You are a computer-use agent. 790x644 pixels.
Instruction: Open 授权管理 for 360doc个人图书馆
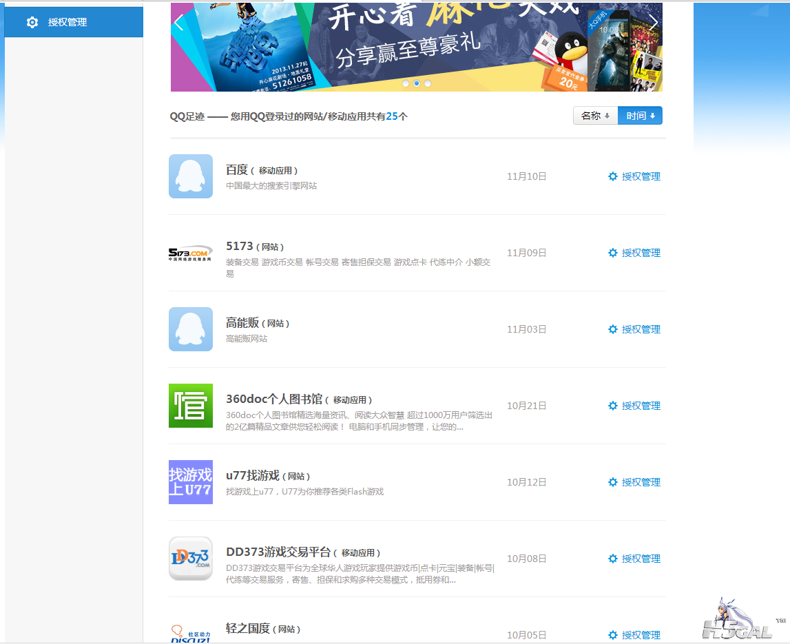(x=634, y=406)
